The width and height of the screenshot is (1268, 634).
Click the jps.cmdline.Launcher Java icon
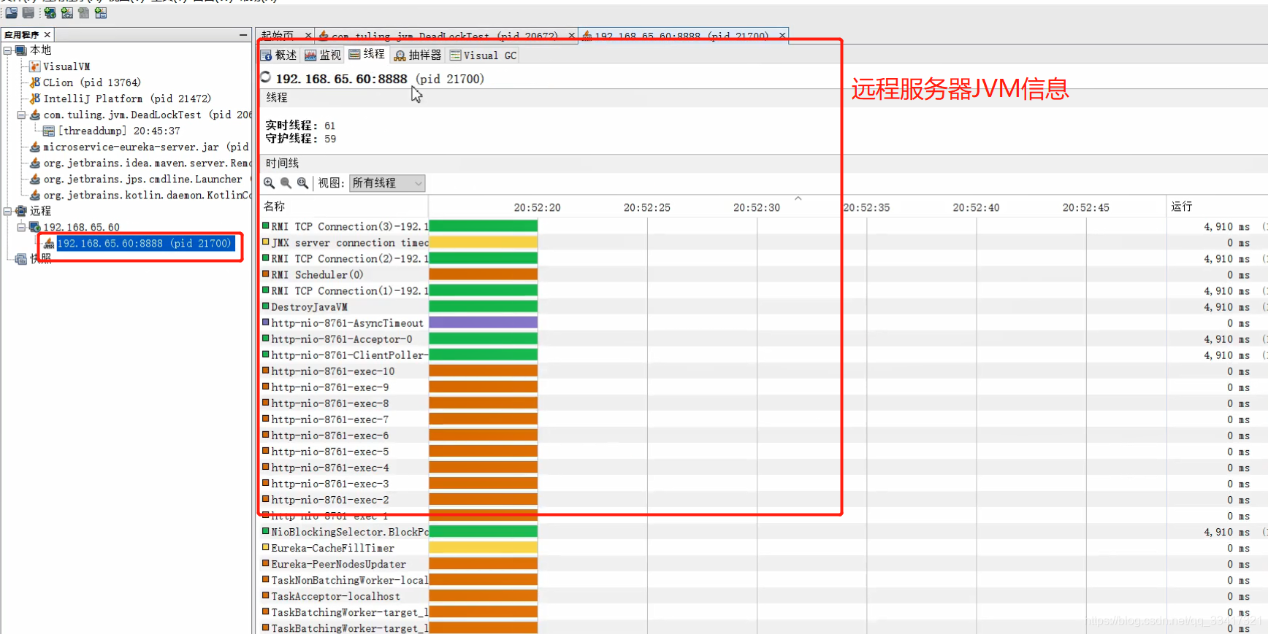34,179
